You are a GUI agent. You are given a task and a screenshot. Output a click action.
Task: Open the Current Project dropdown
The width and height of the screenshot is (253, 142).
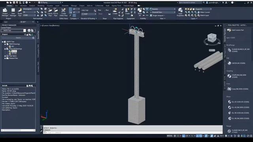point(25,30)
